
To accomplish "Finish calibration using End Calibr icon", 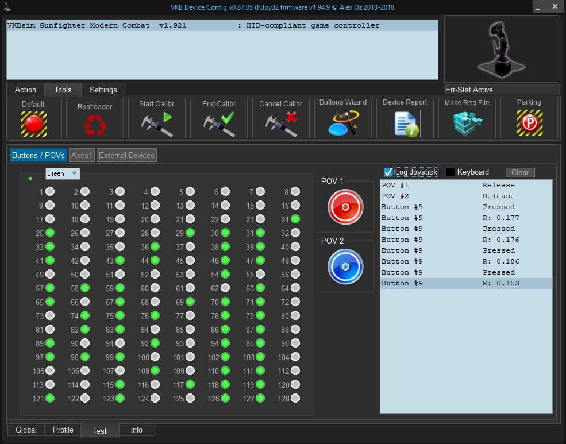I will click(x=219, y=124).
